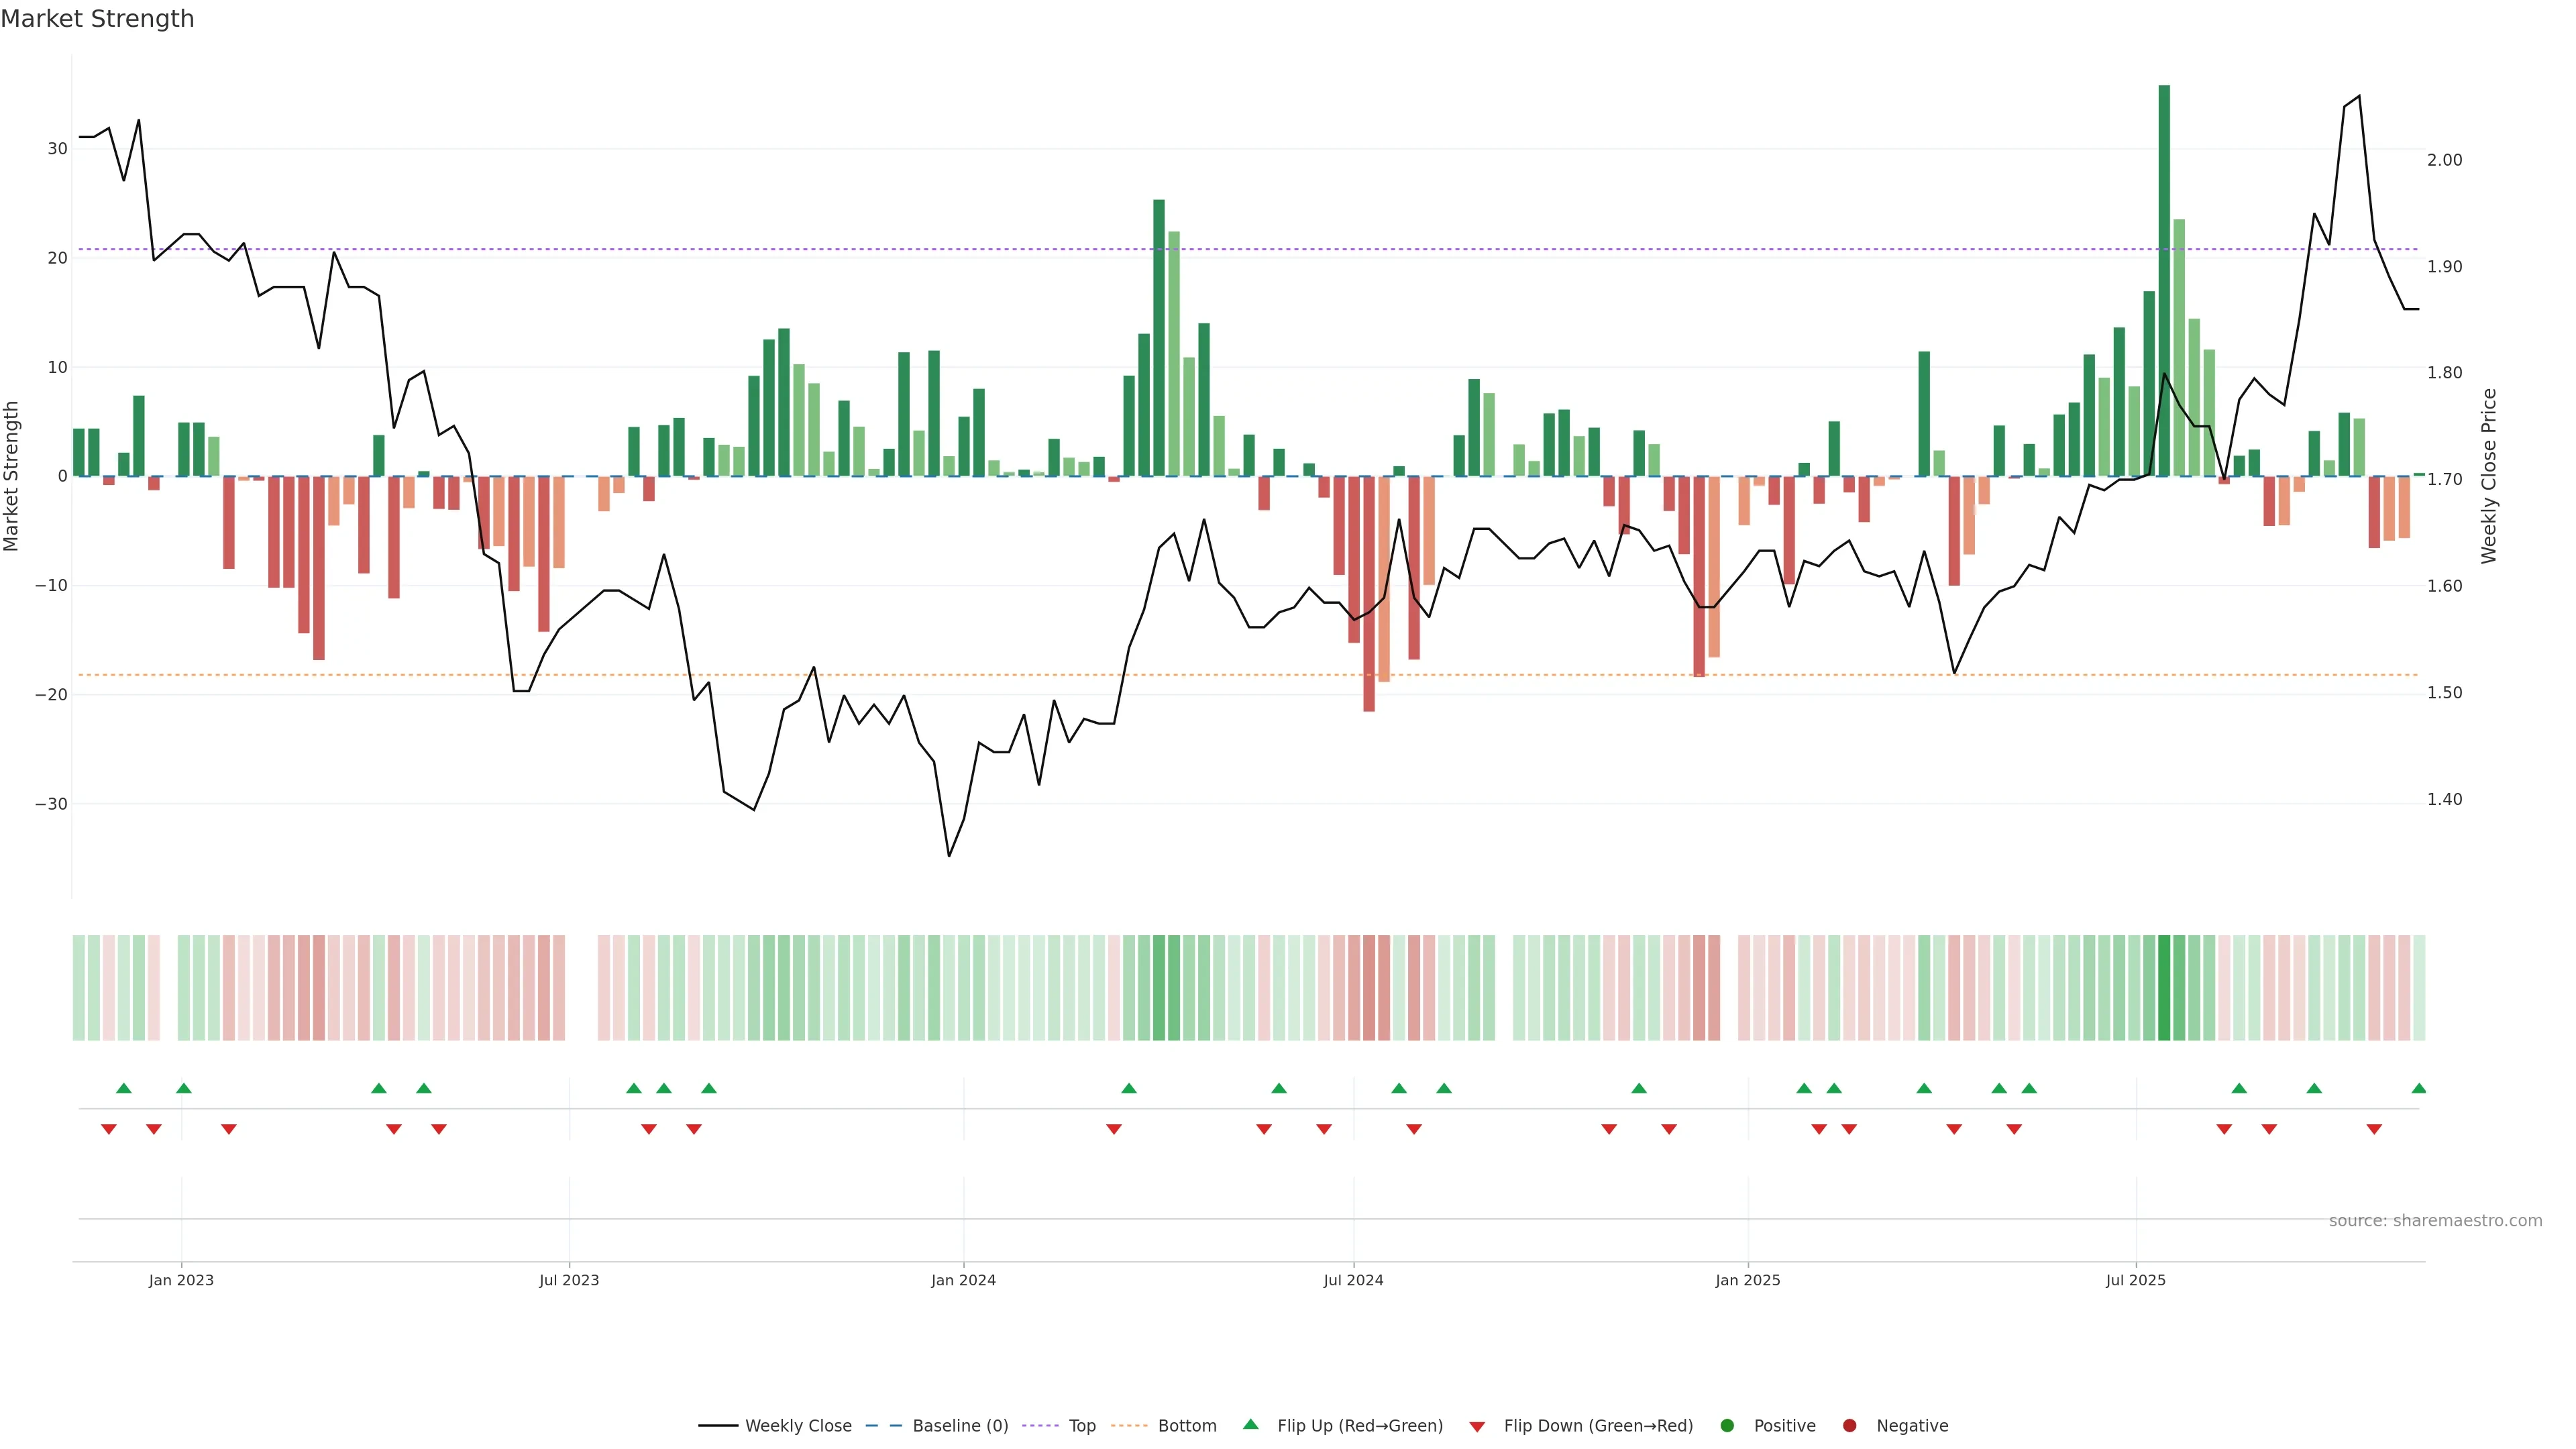
Task: Toggle Top dotted line legend entry
Action: [1081, 1426]
